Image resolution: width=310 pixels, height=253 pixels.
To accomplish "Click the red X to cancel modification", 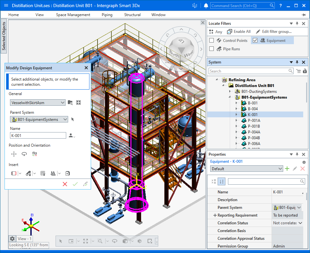I will click(65, 184).
